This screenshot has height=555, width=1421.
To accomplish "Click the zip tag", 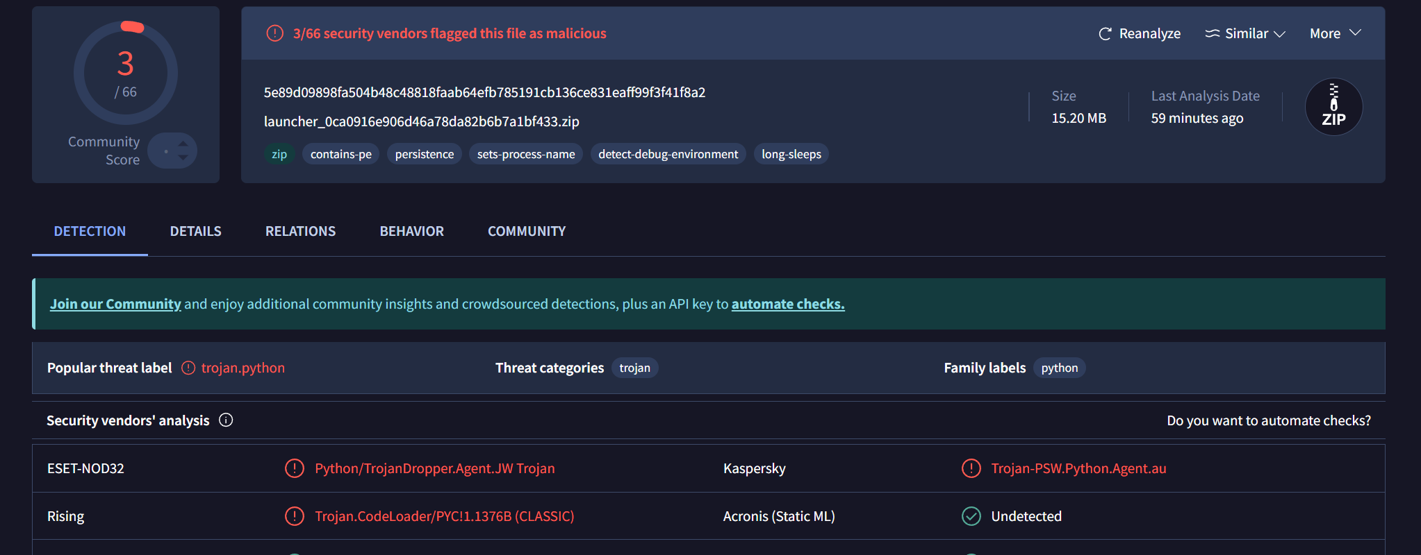I will [279, 154].
